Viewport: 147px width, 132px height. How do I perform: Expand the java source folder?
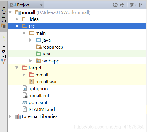tap(31, 40)
